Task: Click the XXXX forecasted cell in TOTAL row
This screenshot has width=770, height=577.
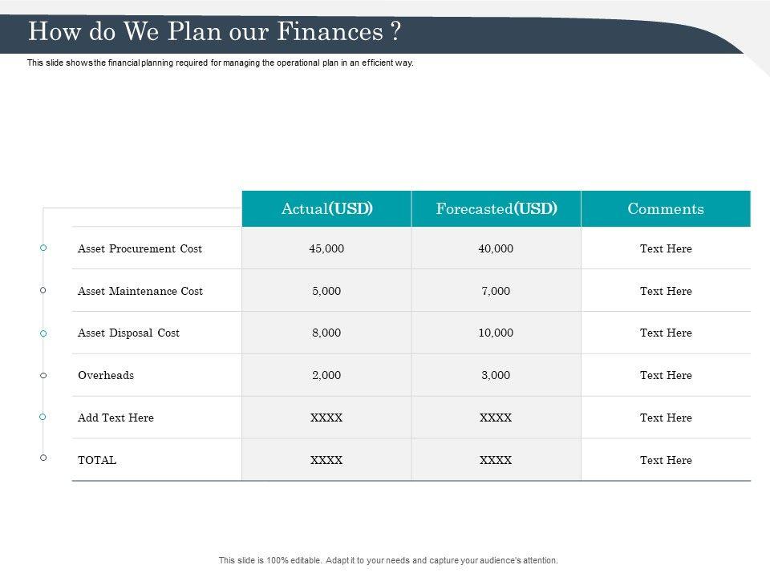Action: (496, 460)
